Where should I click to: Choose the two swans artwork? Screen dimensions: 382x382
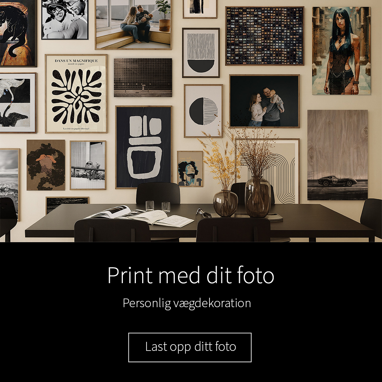coord(18,103)
